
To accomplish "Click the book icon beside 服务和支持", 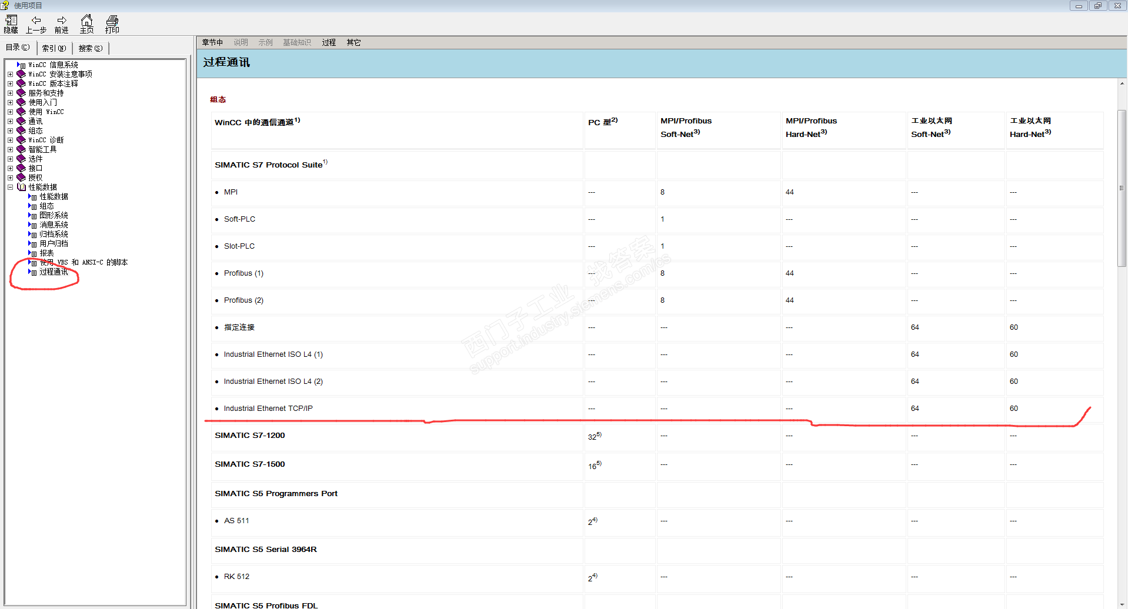I will pyautogui.click(x=21, y=93).
